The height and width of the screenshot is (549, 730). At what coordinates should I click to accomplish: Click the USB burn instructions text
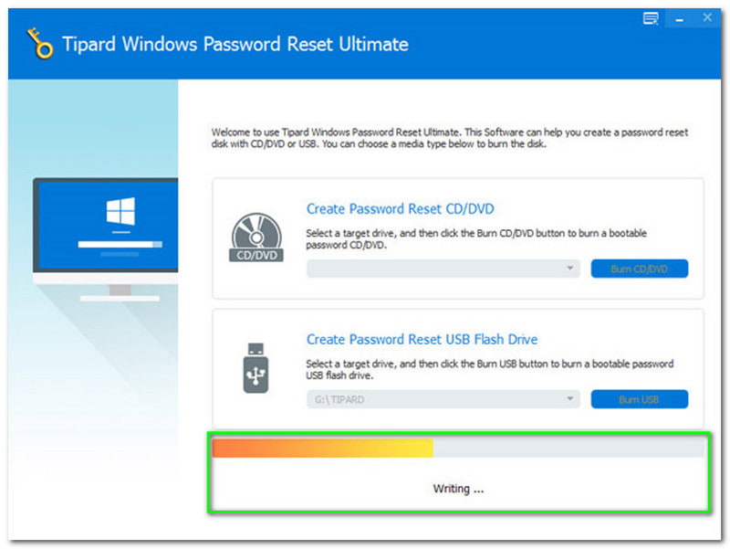click(x=489, y=369)
